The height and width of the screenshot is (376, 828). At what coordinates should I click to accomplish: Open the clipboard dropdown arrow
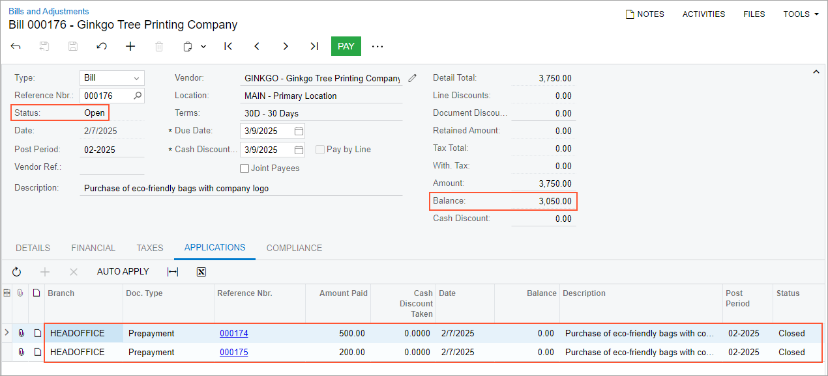point(203,46)
